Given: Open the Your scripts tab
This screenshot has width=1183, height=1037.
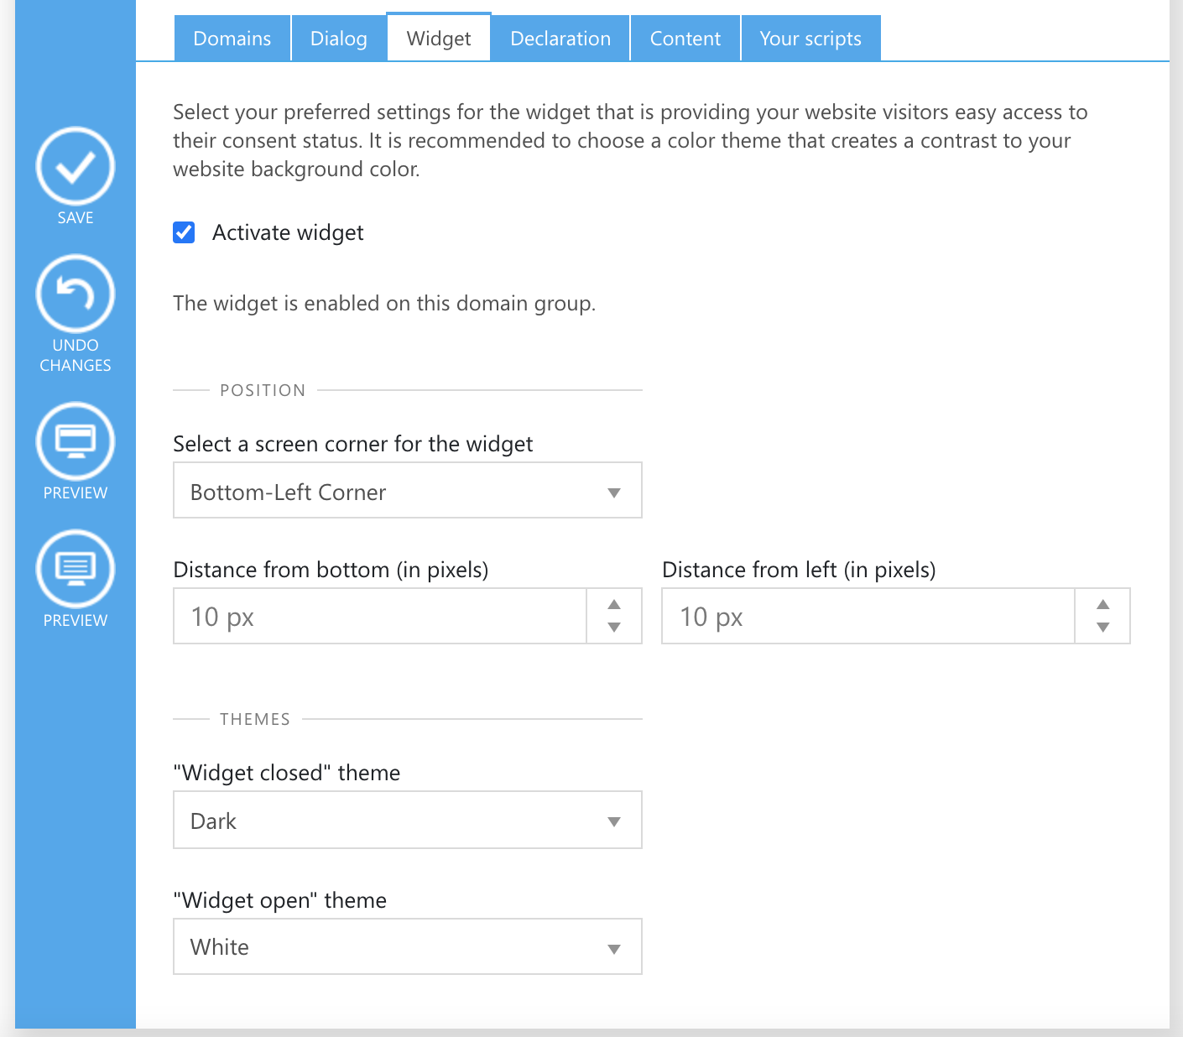Looking at the screenshot, I should 810,39.
